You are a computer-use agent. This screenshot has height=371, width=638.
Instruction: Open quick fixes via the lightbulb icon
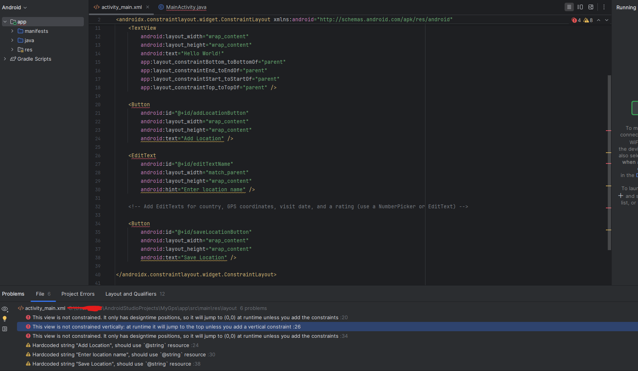(x=5, y=318)
